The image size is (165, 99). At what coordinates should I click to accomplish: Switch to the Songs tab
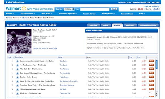(x=106, y=25)
